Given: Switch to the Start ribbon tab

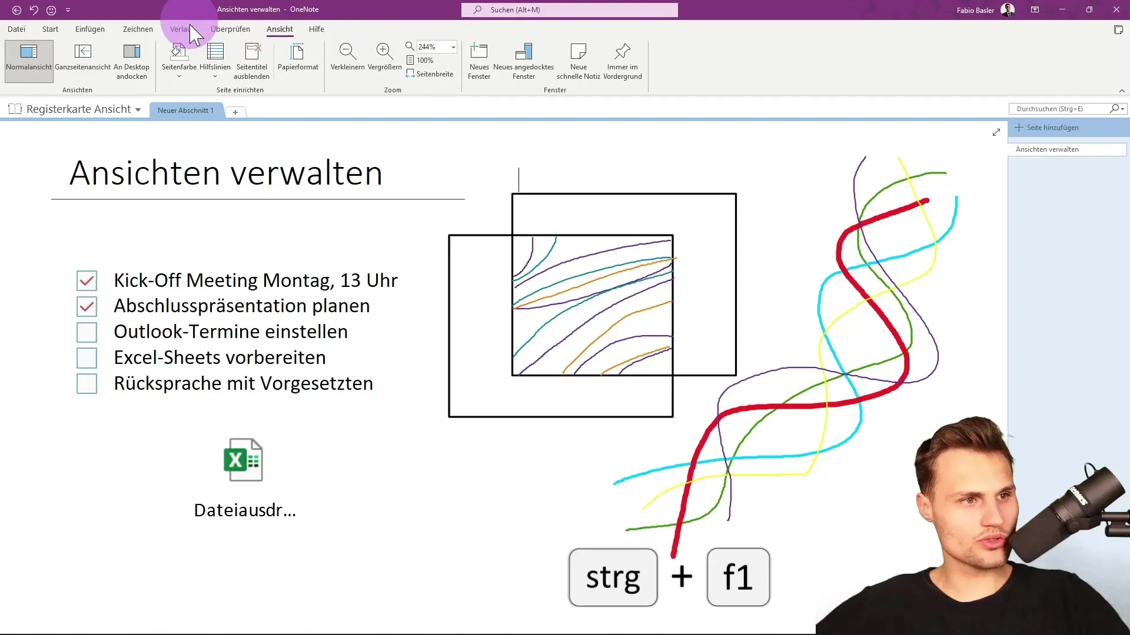Looking at the screenshot, I should (50, 29).
